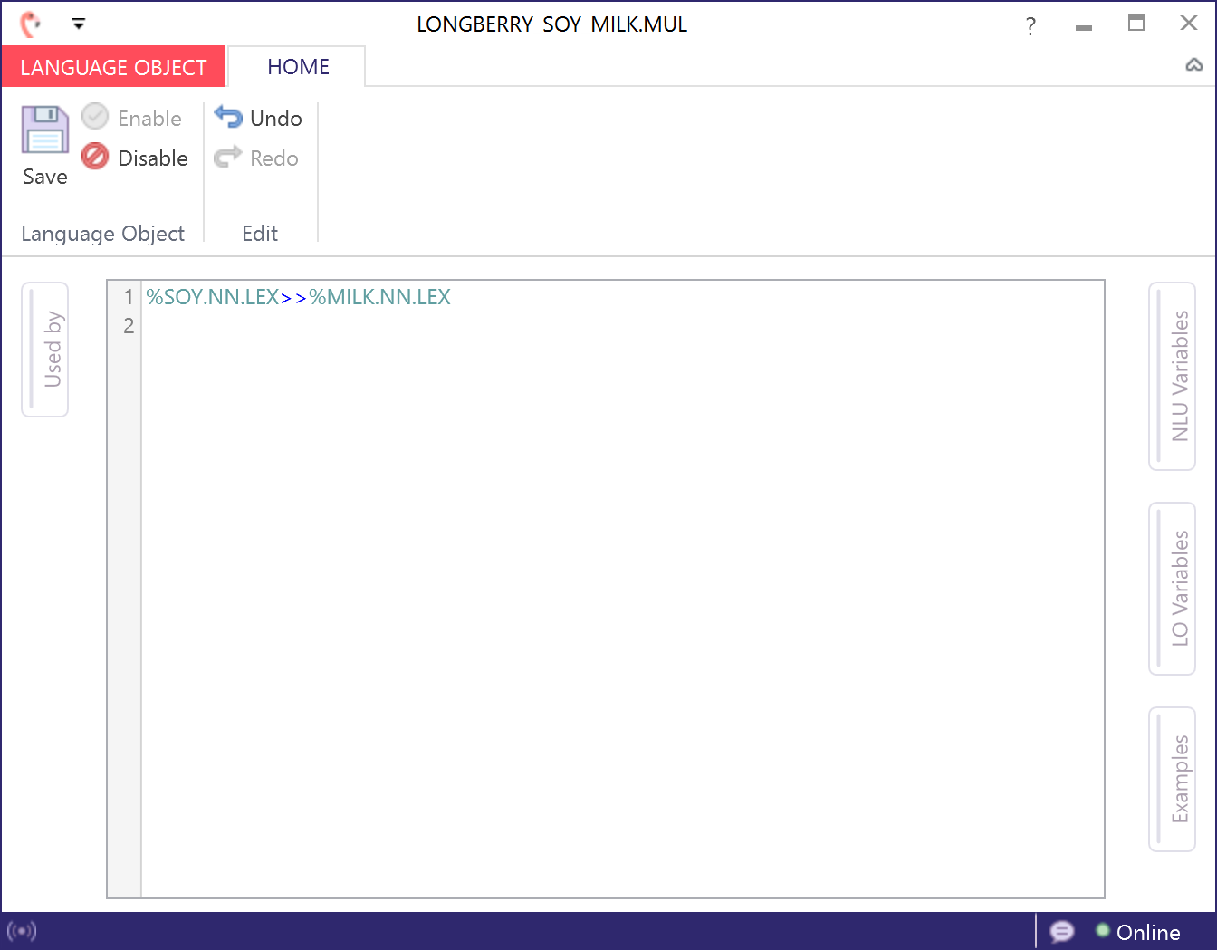The width and height of the screenshot is (1217, 950).
Task: Open help with the question mark
Action: click(x=1030, y=25)
